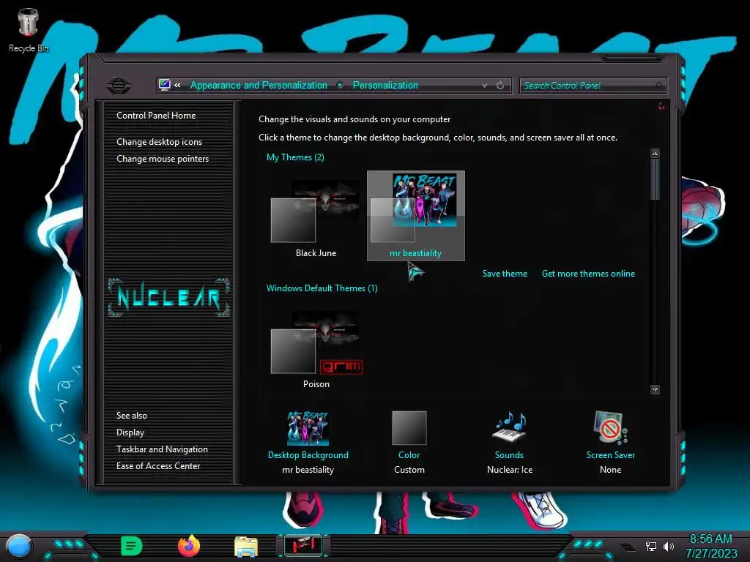This screenshot has width=750, height=562.
Task: Open Ease of Access Center link
Action: tap(158, 466)
